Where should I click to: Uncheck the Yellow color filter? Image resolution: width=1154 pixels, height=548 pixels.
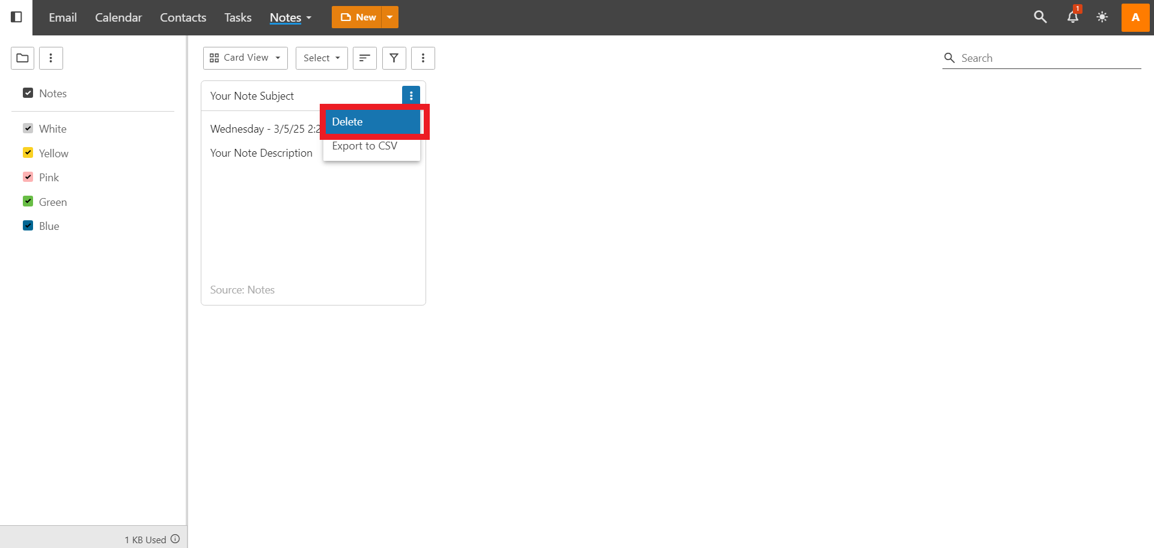tap(28, 152)
